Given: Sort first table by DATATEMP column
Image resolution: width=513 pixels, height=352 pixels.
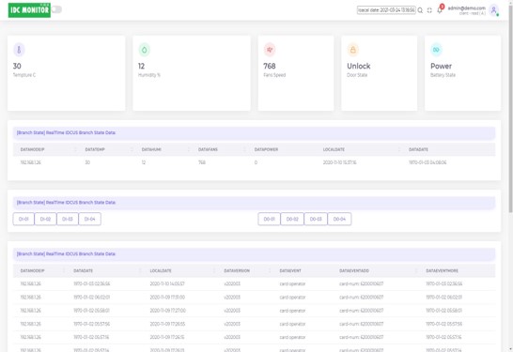Looking at the screenshot, I should click(x=95, y=149).
